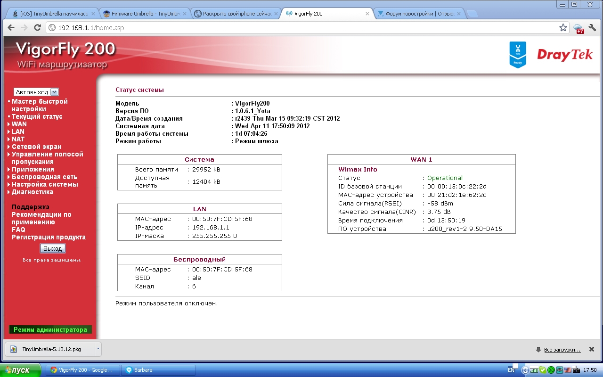Click the taskbar clock 17:50
603x377 pixels.
coord(590,370)
